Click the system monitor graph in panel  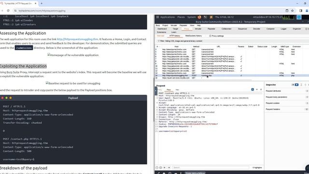(289, 17)
